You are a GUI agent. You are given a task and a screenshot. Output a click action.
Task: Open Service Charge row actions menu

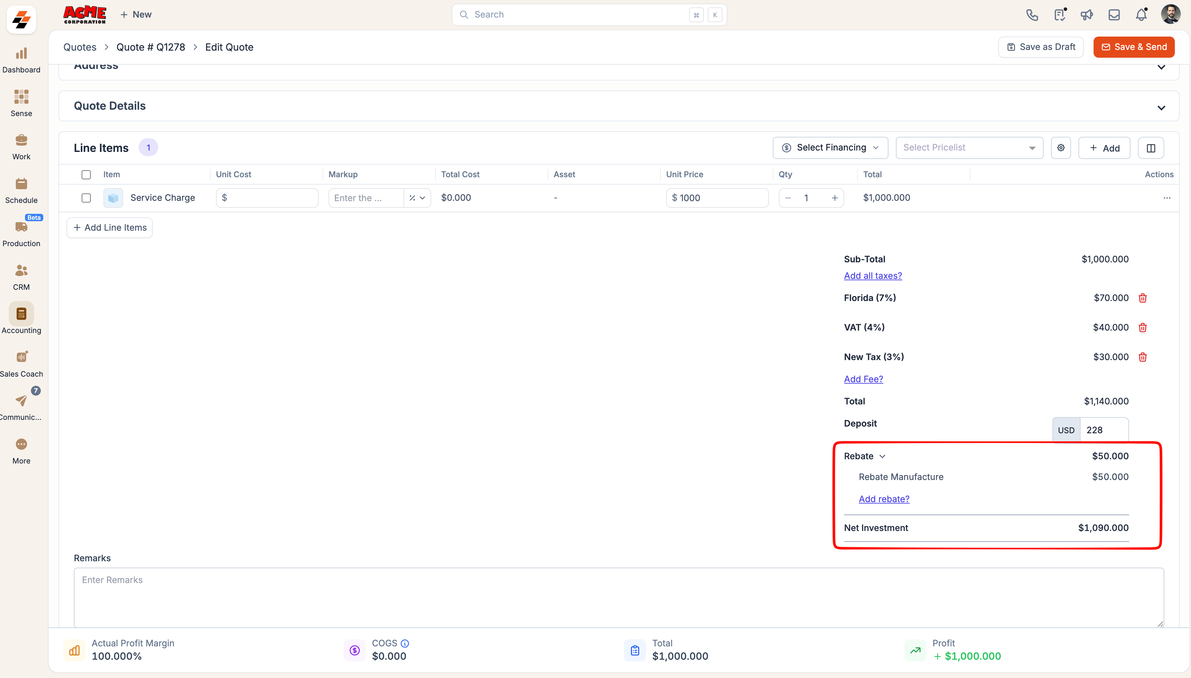(x=1167, y=198)
